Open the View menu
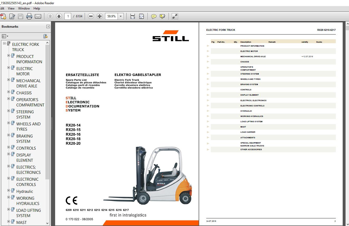The height and width of the screenshot is (226, 349). pos(11,8)
